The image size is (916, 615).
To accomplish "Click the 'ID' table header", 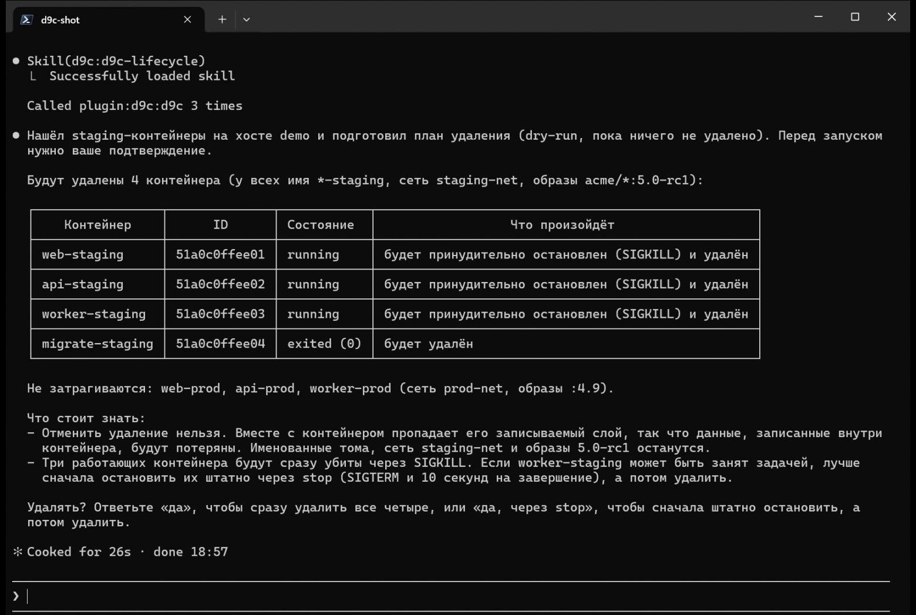I will point(220,224).
